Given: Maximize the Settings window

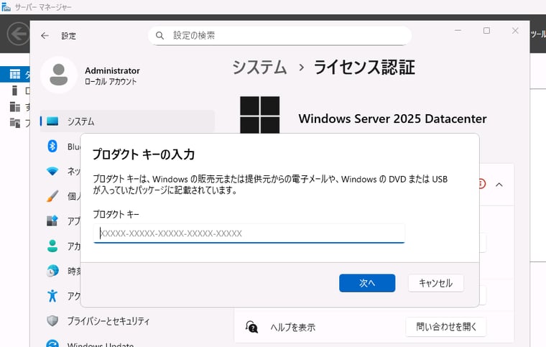Looking at the screenshot, I should [x=486, y=31].
